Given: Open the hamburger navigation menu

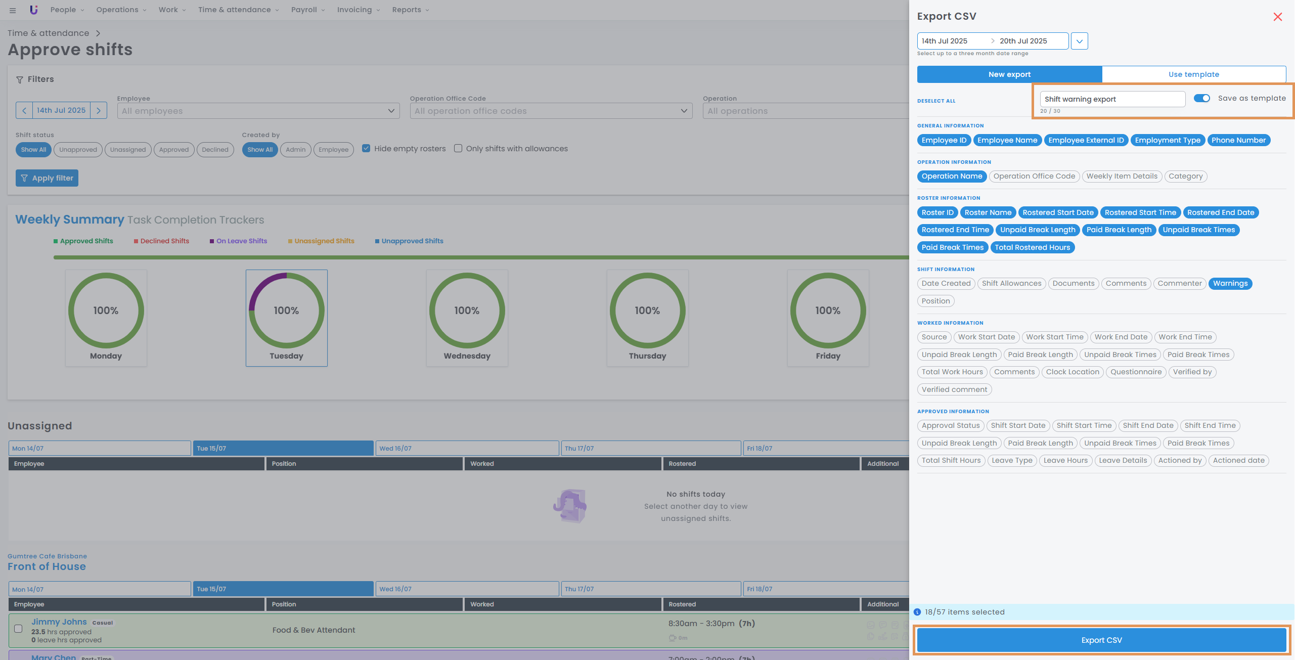Looking at the screenshot, I should click(x=13, y=10).
